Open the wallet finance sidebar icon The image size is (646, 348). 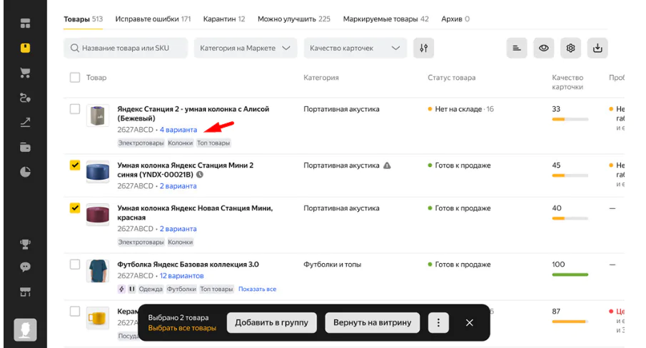click(x=25, y=147)
